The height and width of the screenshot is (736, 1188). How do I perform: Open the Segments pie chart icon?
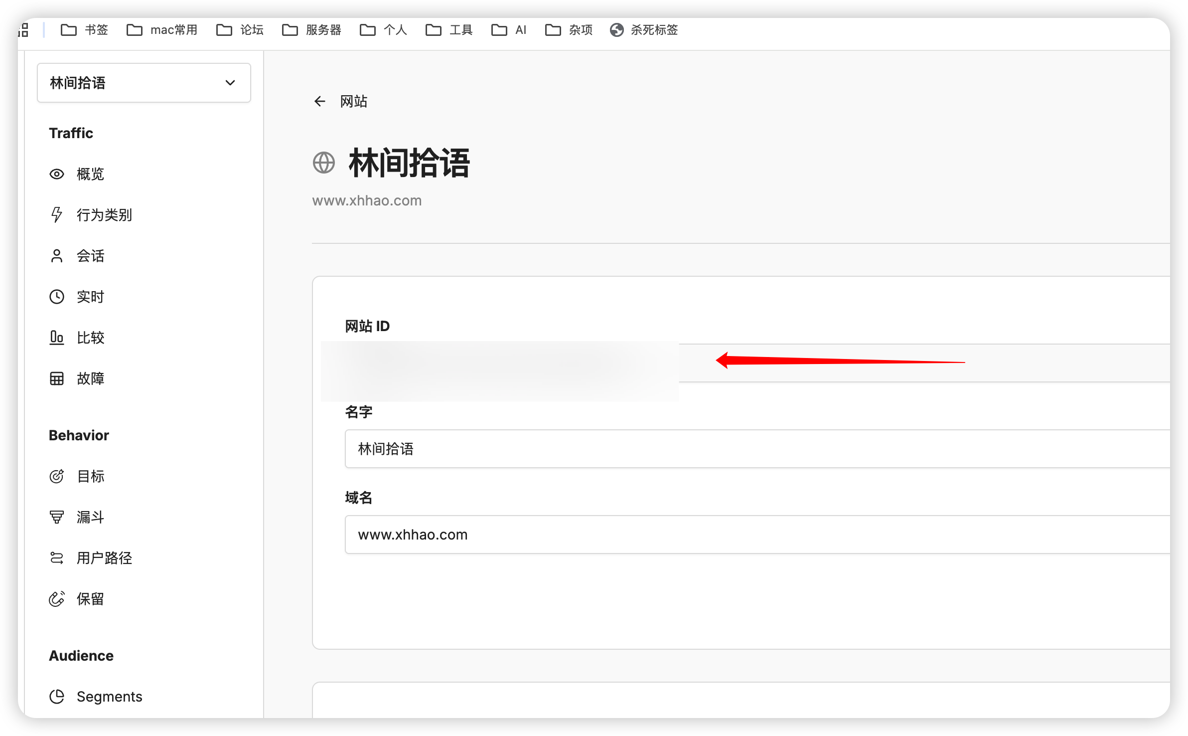[57, 696]
